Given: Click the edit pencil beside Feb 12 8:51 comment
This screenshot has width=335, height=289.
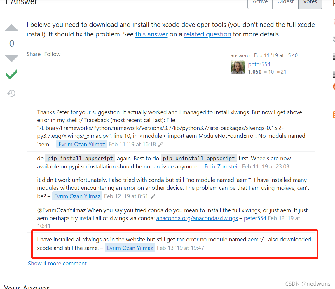Looking at the screenshot, I should point(153,196).
